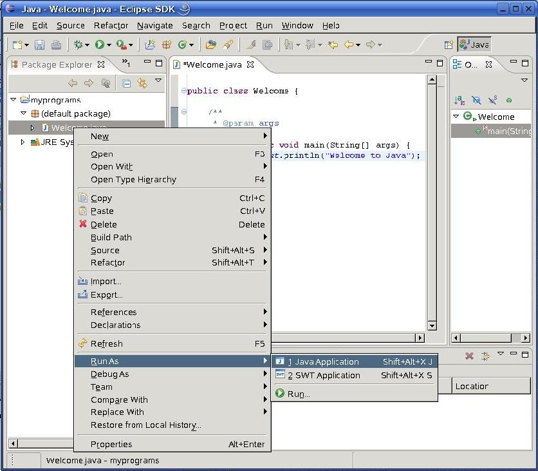Choose Copy from the context menu
538x471 pixels.
coord(172,198)
